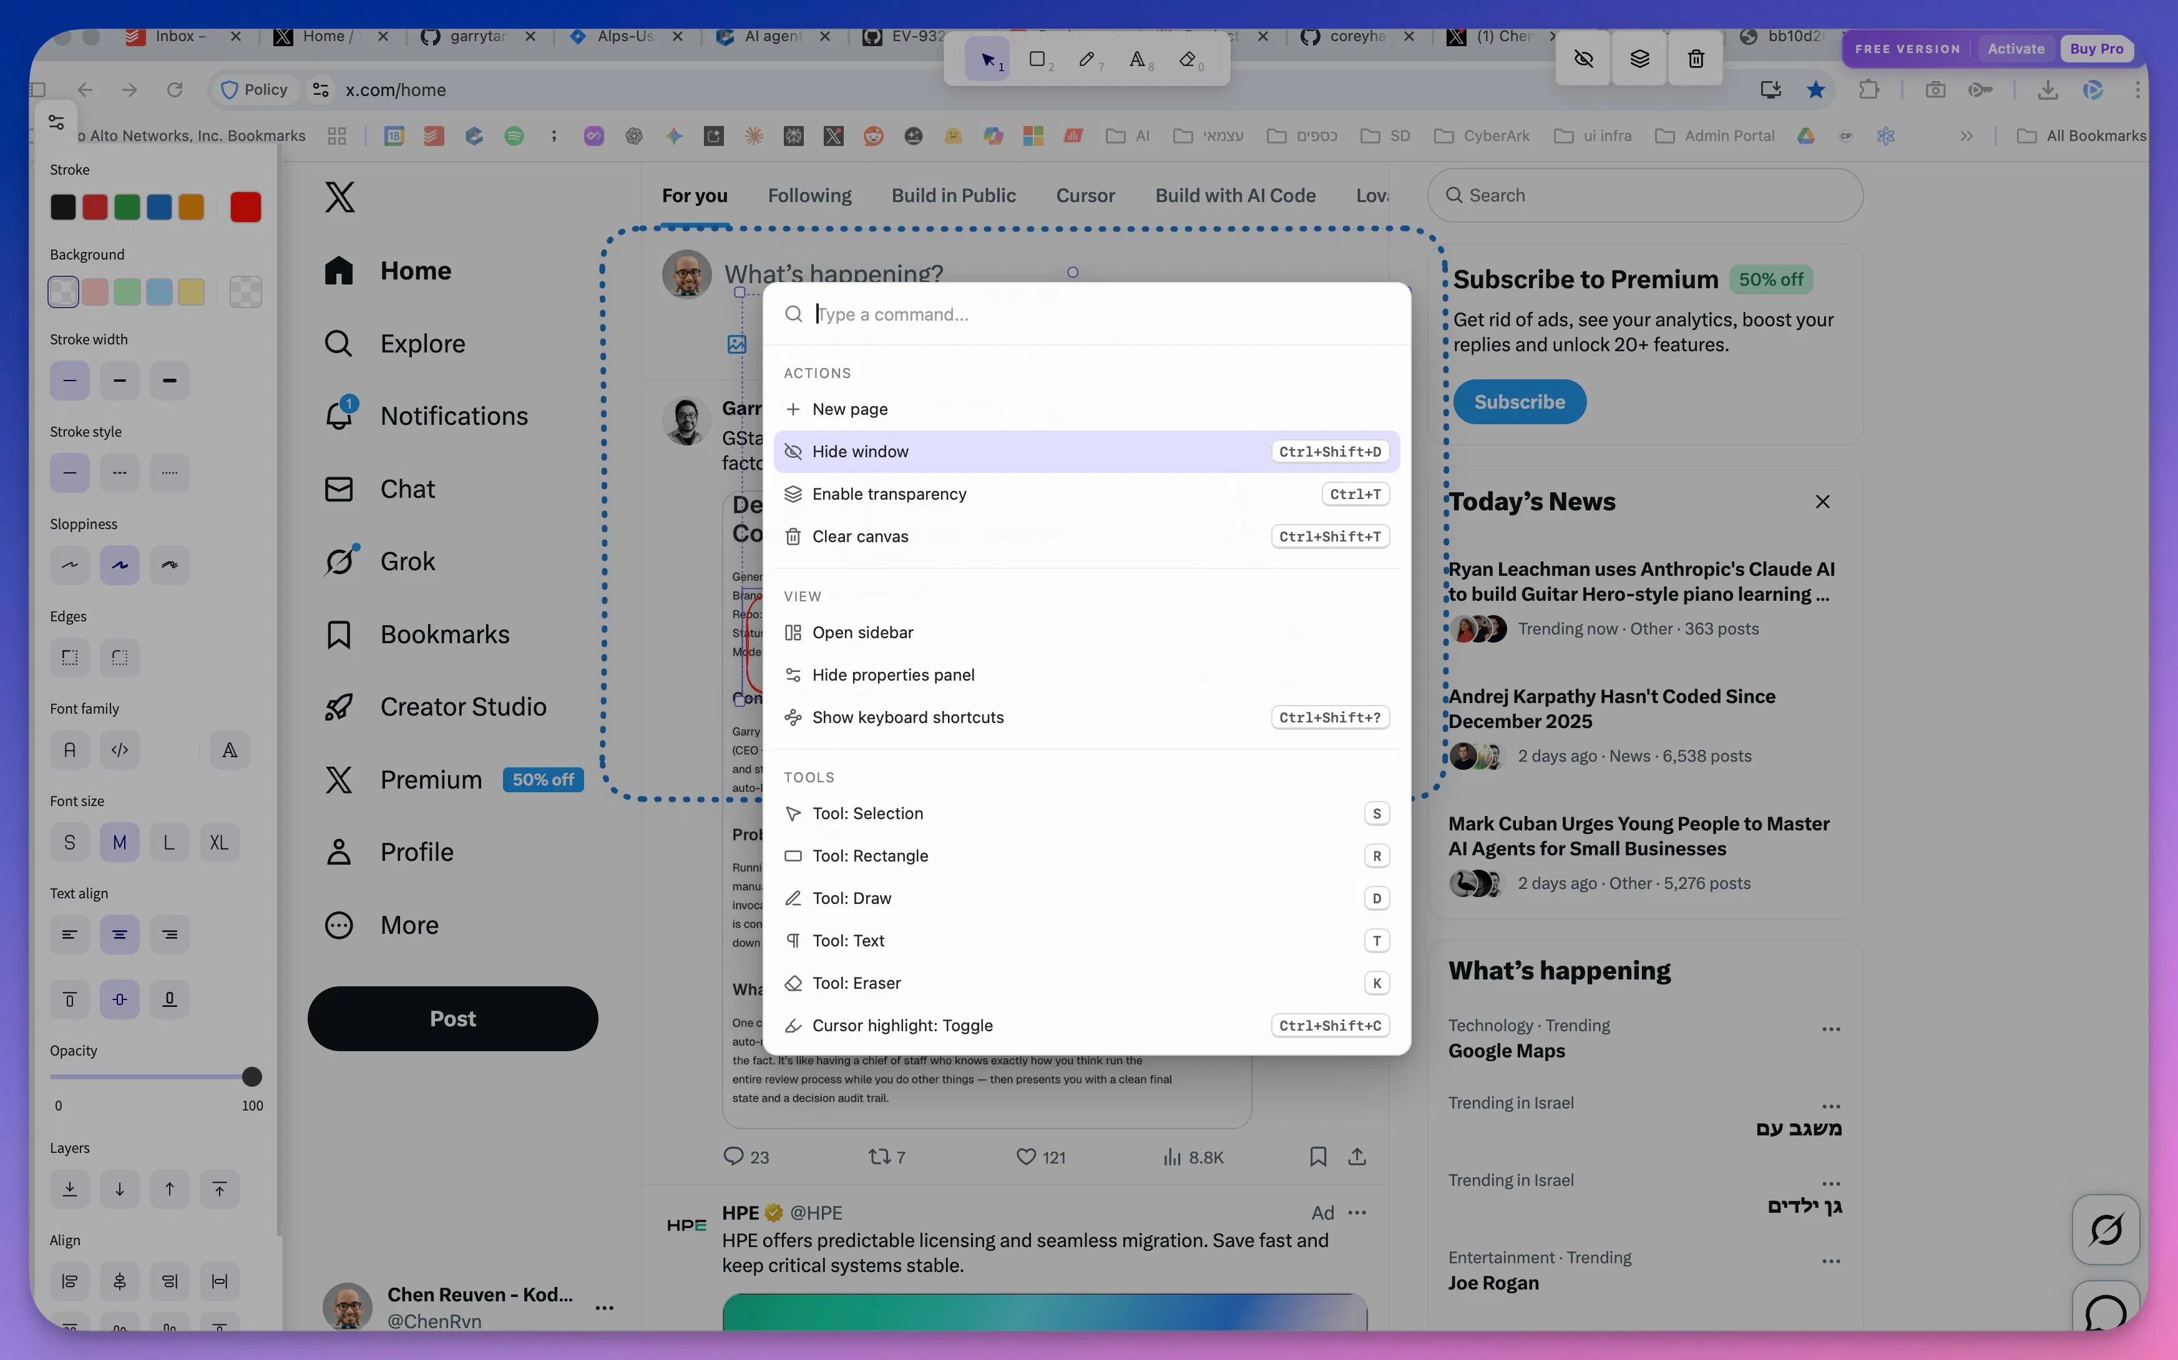Reload the page with the browser refresh icon
2178x1360 pixels.
pos(175,89)
